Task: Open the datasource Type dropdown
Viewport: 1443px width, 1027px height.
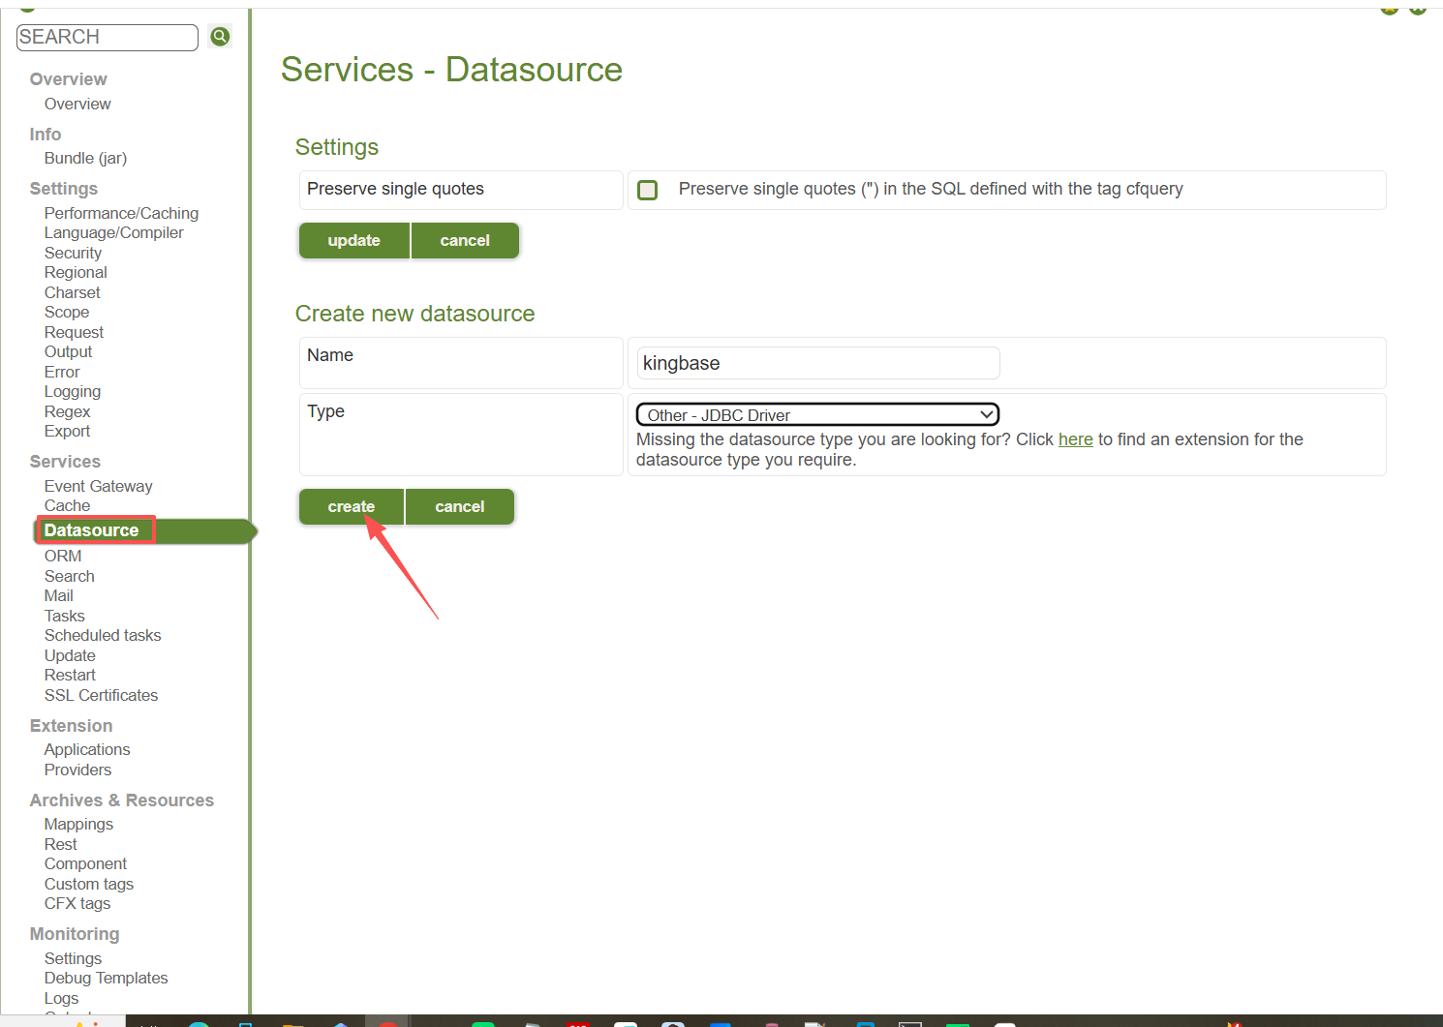Action: tap(816, 414)
